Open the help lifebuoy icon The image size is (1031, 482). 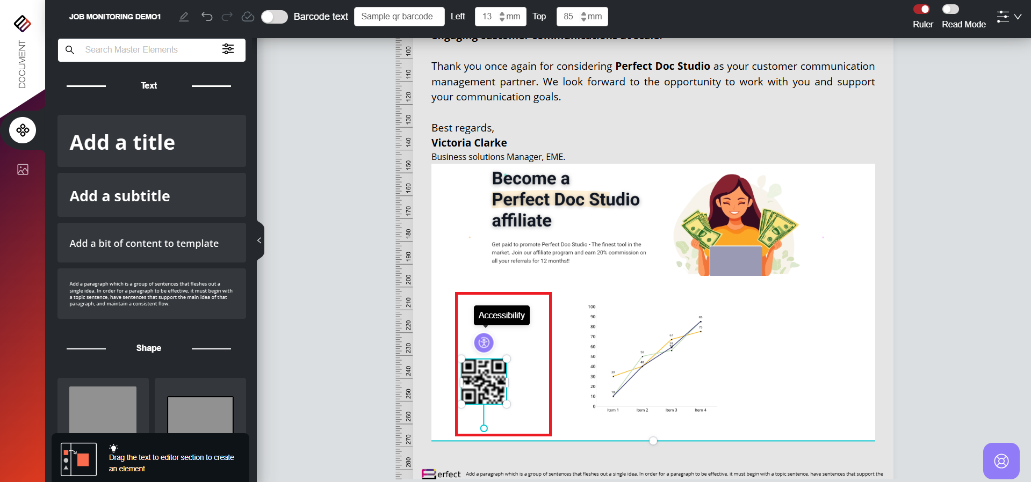pos(1001,461)
